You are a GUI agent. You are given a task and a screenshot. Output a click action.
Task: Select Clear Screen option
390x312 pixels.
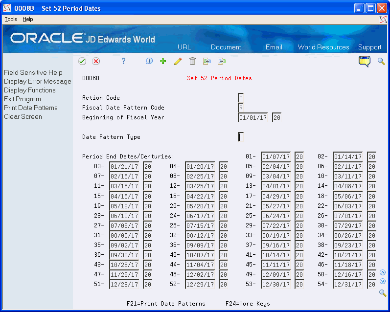23,116
